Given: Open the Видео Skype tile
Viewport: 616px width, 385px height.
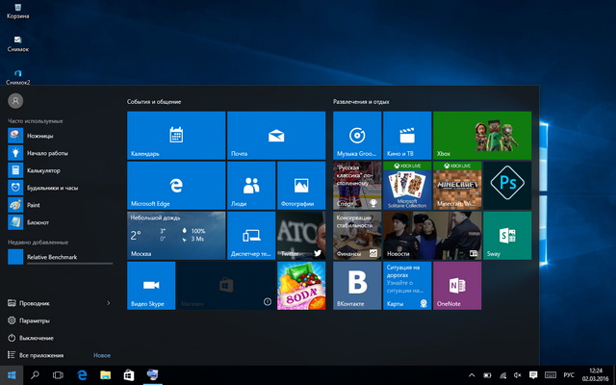Looking at the screenshot, I should (x=151, y=286).
